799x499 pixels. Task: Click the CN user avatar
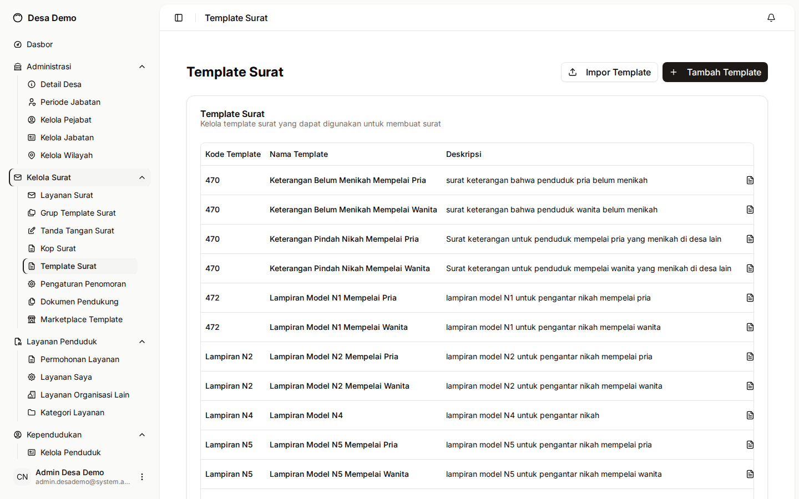pos(22,477)
